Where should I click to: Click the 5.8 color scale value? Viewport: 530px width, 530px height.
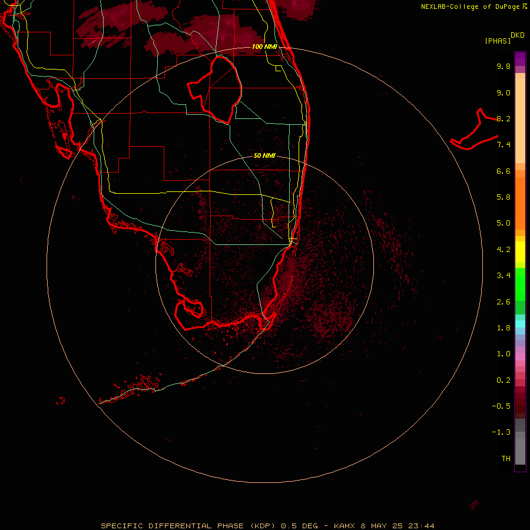pyautogui.click(x=503, y=197)
